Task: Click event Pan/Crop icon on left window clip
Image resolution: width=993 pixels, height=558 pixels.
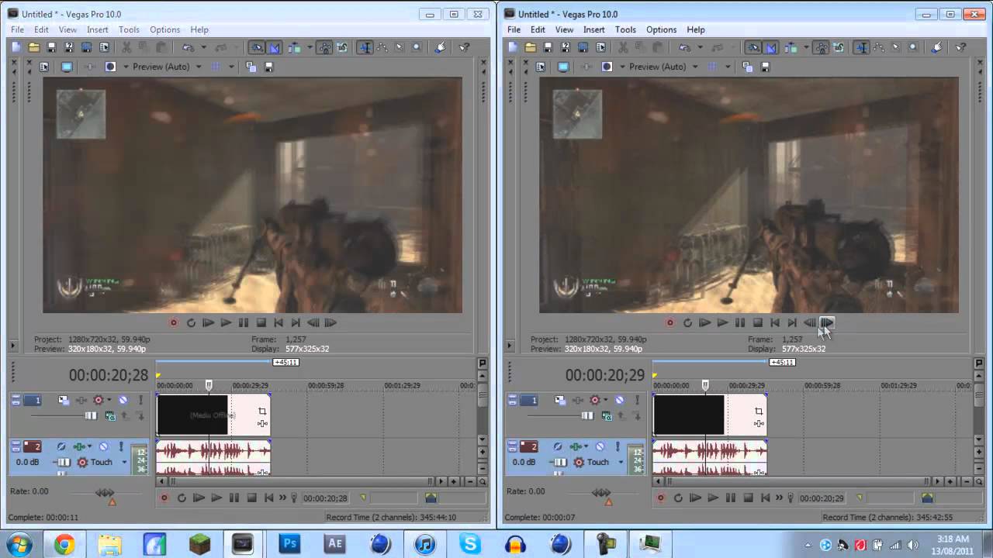Action: click(x=262, y=412)
